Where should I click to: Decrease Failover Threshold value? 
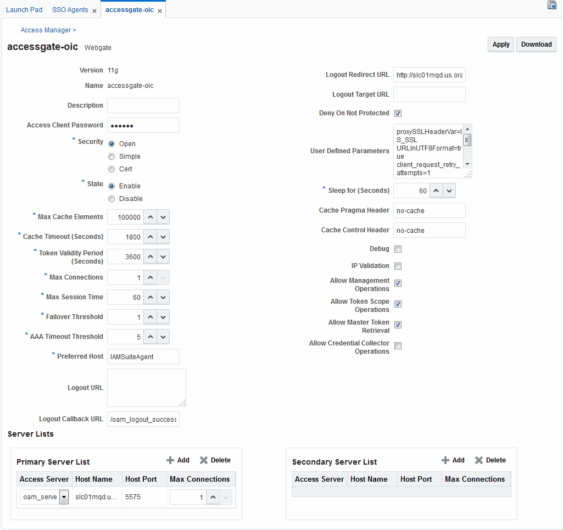(163, 317)
